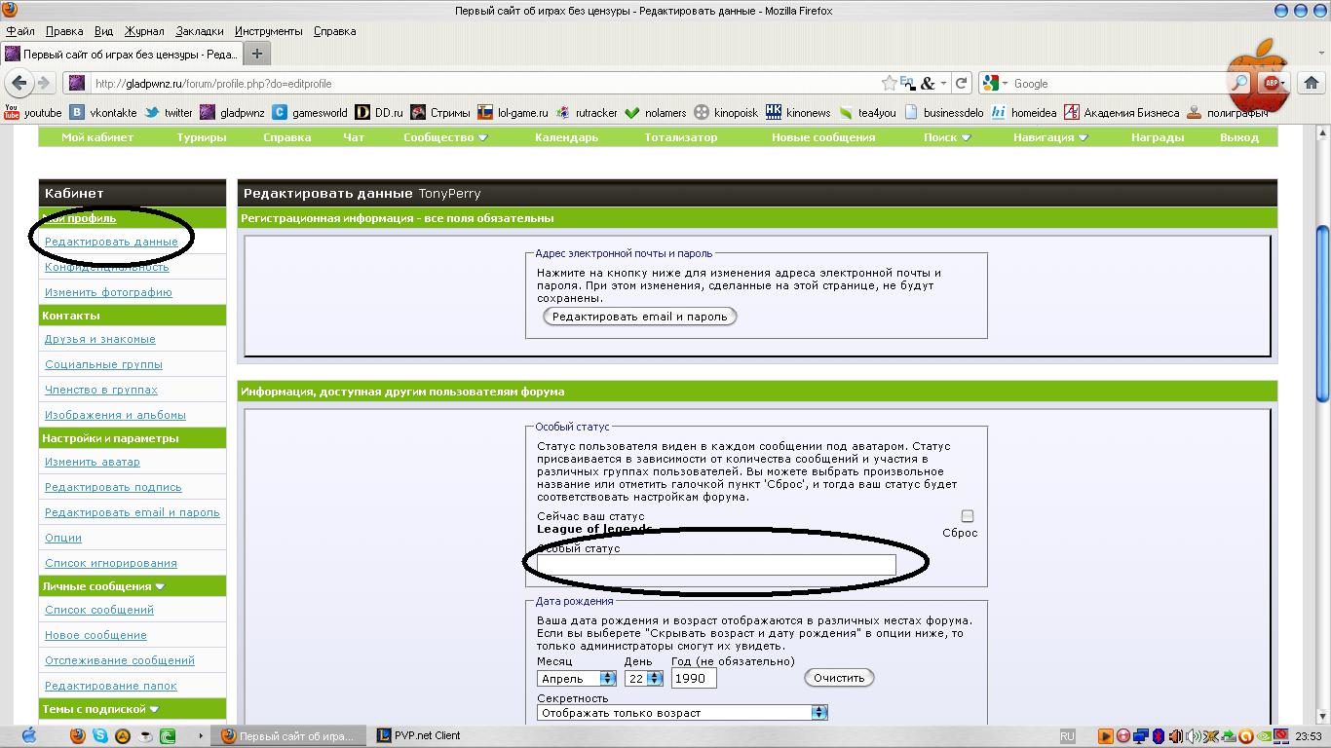1331x748 pixels.
Task: Launch Skype from the quick launch bar
Action: pos(100,736)
